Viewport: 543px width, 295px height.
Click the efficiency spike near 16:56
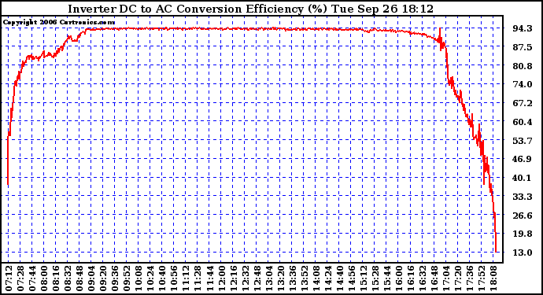tap(440, 33)
